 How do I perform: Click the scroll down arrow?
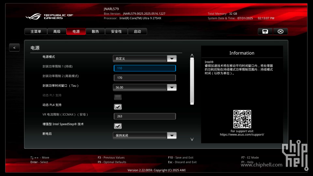[192, 139]
